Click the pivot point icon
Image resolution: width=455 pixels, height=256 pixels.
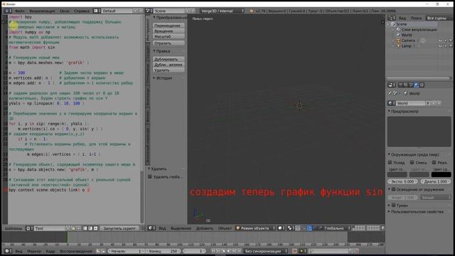(291, 228)
